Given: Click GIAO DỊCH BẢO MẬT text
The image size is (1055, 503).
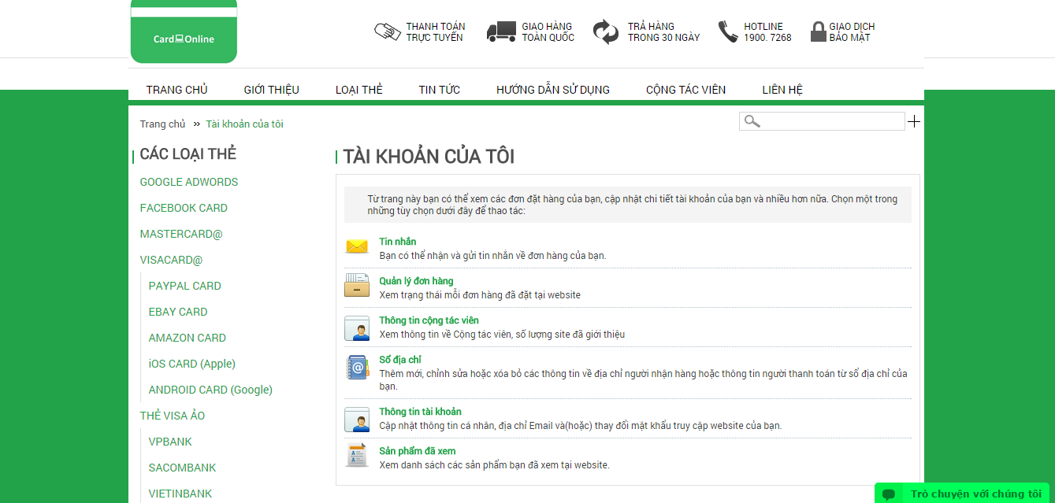Looking at the screenshot, I should 852,32.
